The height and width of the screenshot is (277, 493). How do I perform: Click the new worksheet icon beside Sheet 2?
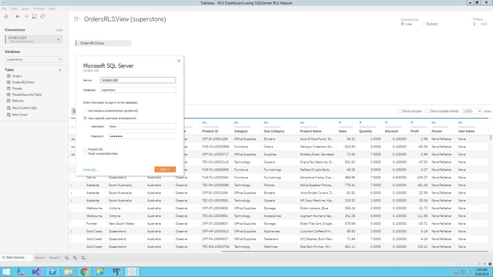[67, 258]
